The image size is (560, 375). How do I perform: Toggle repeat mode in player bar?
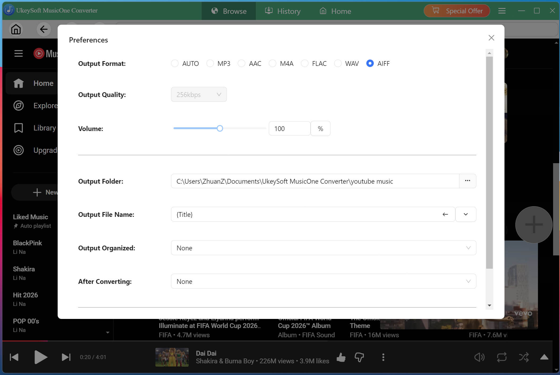[502, 357]
